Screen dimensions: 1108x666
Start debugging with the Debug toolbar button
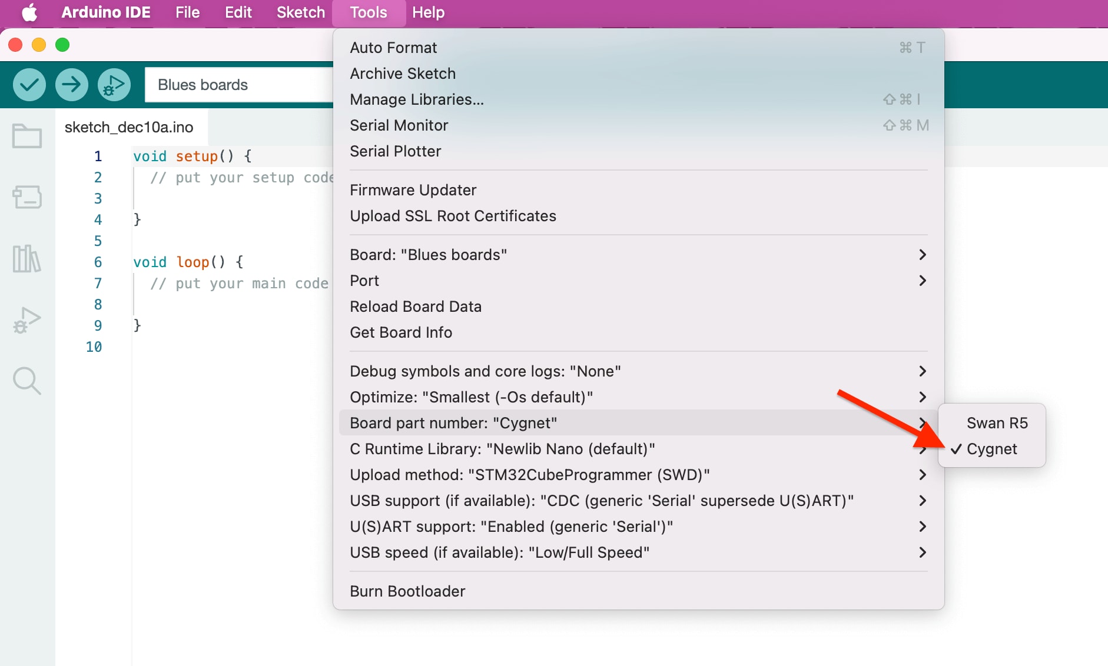tap(114, 85)
